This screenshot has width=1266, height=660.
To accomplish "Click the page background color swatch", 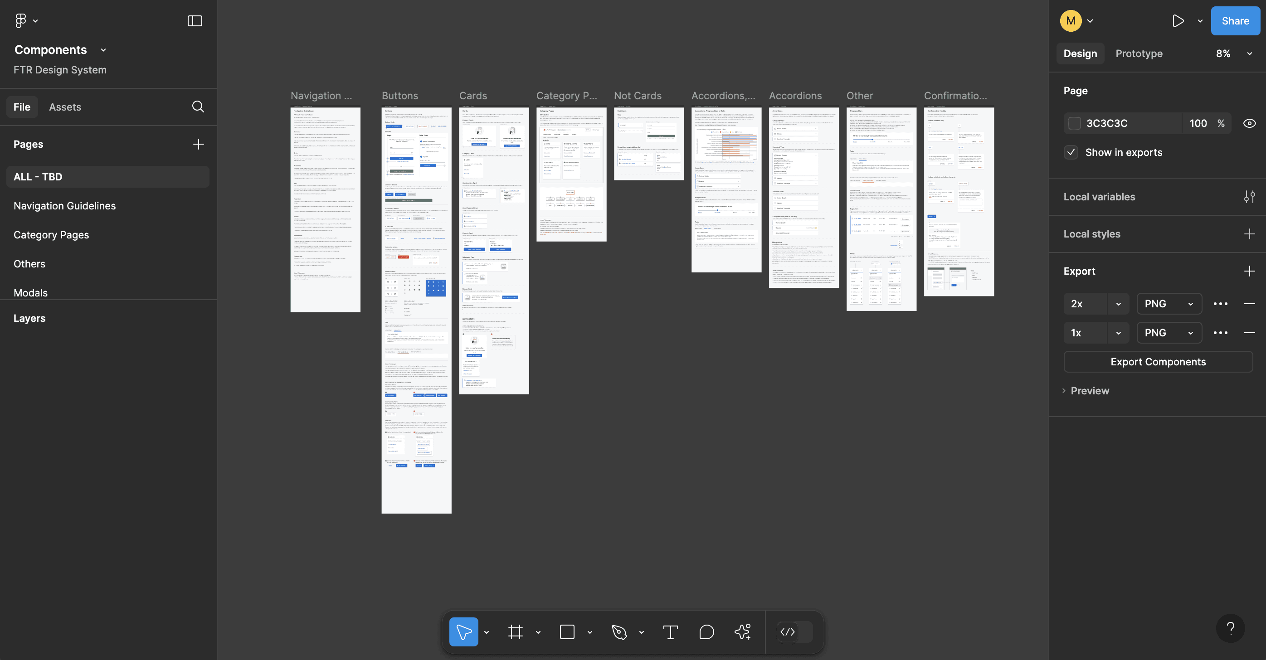I will [x=1075, y=123].
